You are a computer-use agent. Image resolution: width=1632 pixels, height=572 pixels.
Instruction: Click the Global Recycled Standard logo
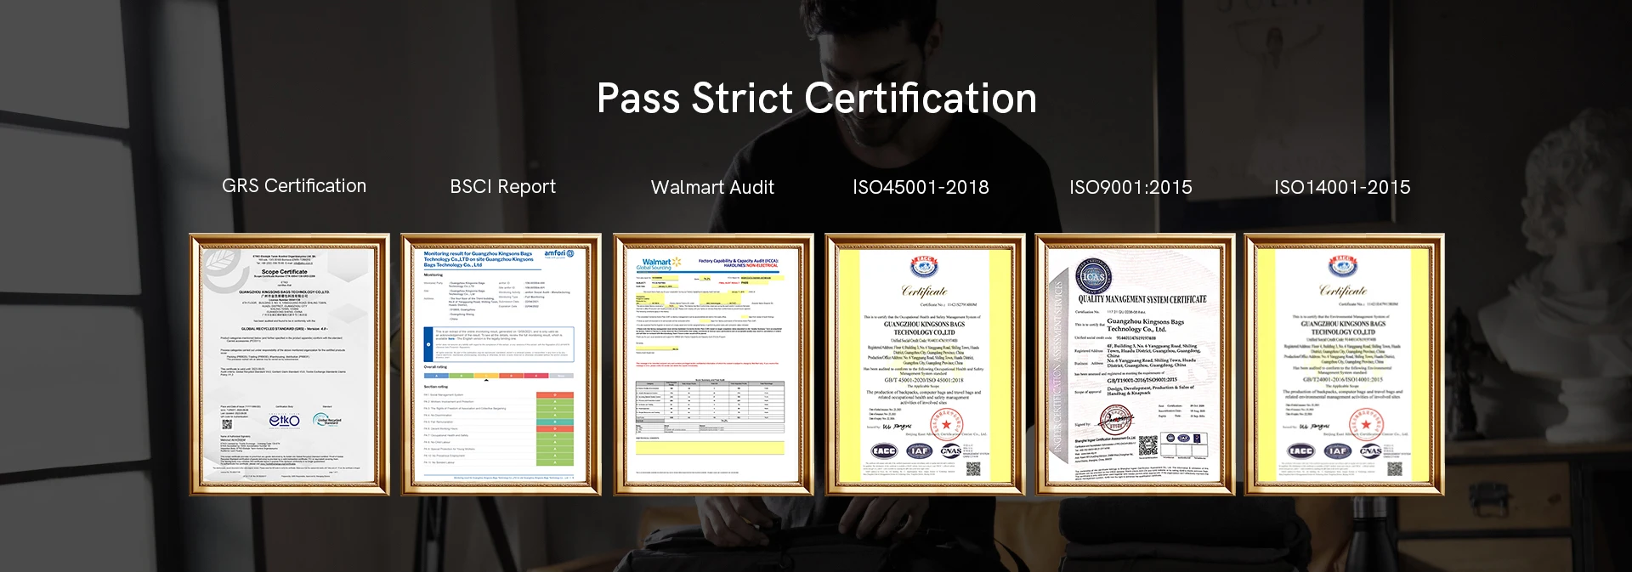point(328,419)
